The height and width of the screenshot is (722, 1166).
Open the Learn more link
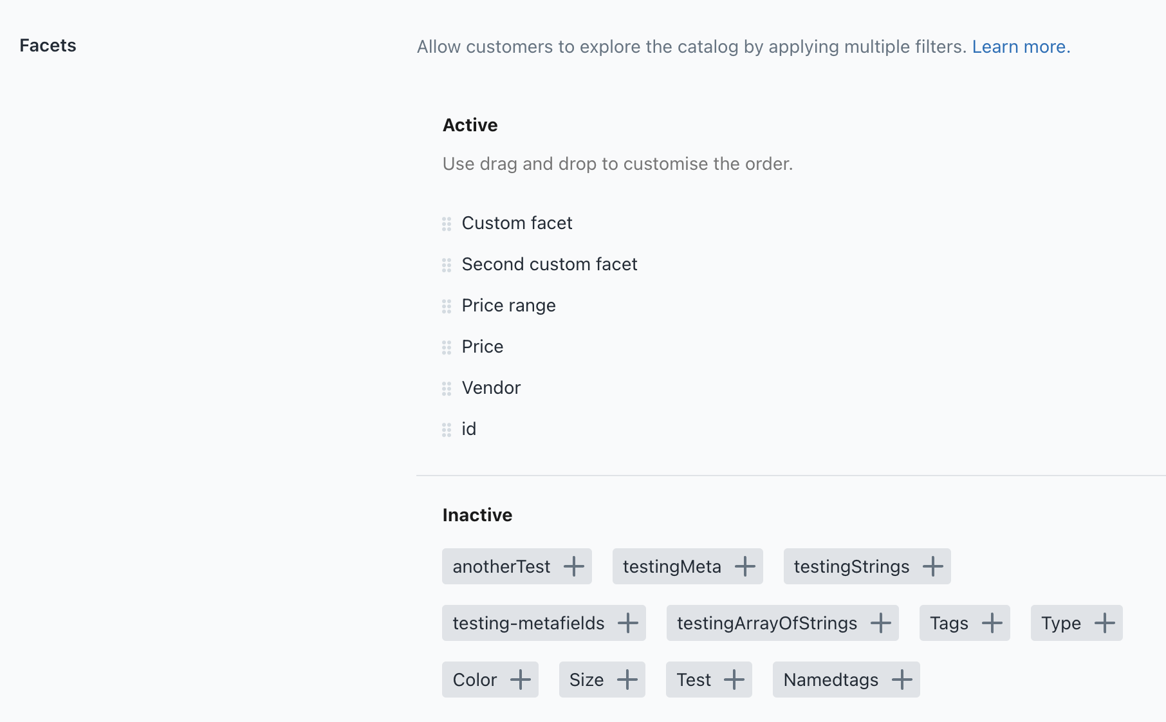tap(1021, 47)
